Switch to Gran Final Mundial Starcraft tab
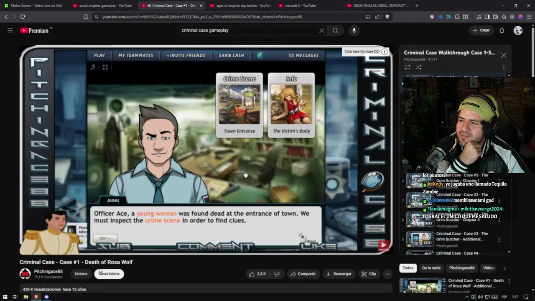535x301 pixels. pyautogui.click(x=377, y=5)
